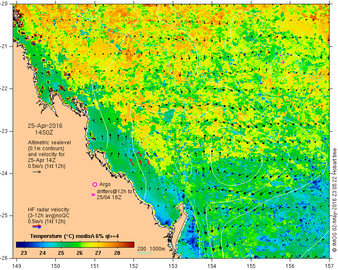338x270 pixels.
Task: Click the latitude axis label '-21'
Action: click(4, 46)
